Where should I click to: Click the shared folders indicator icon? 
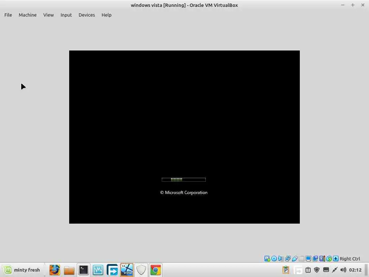(302, 259)
